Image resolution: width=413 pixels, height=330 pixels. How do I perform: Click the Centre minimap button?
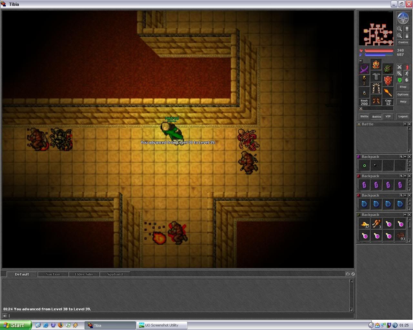(403, 42)
